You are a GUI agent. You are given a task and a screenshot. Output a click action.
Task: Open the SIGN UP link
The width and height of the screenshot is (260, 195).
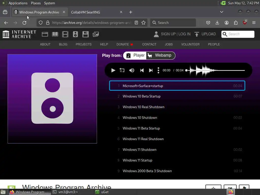pyautogui.click(x=168, y=34)
